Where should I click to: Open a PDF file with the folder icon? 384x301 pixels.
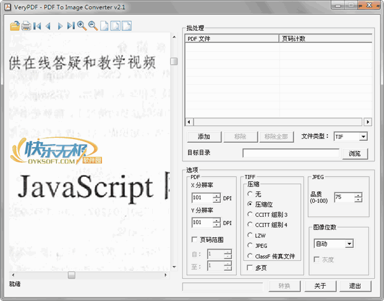[x=15, y=26]
